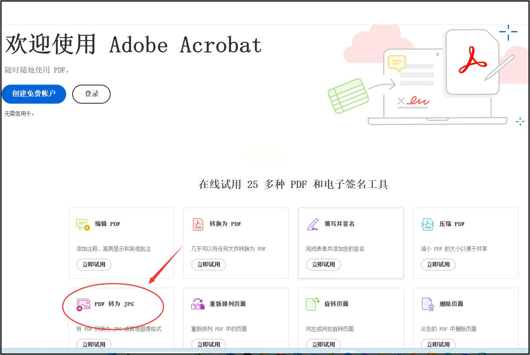The height and width of the screenshot is (355, 530).
Task: Click the 转换为 PDF document icon
Action: (198, 224)
